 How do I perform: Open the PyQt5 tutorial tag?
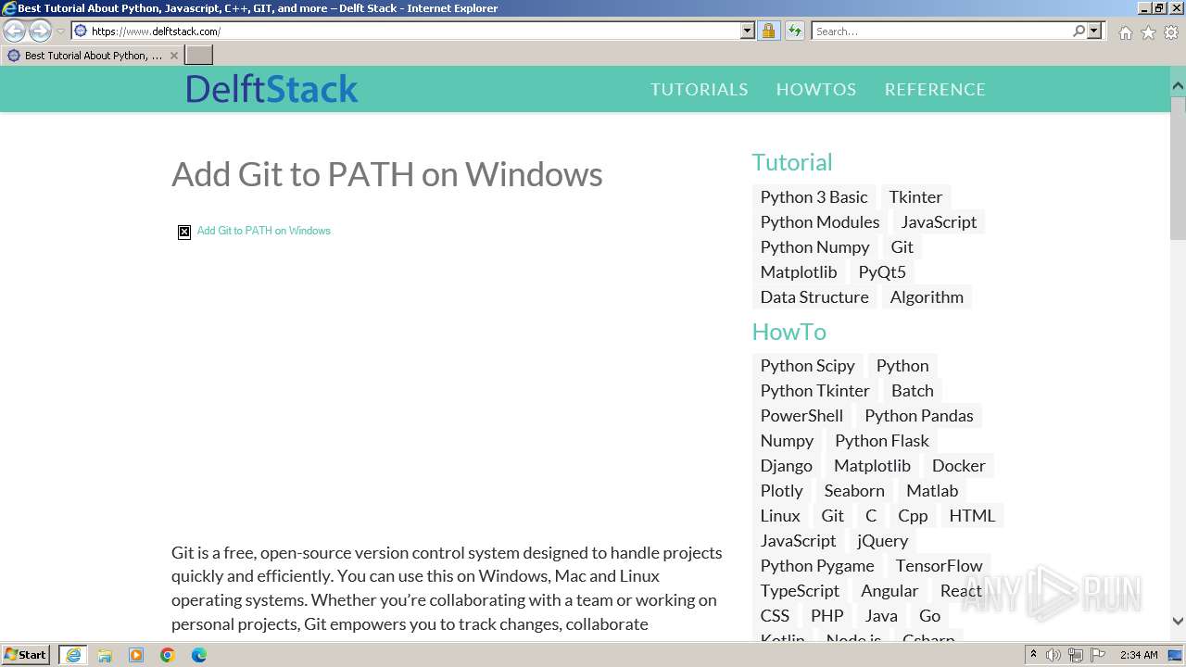pyautogui.click(x=882, y=271)
